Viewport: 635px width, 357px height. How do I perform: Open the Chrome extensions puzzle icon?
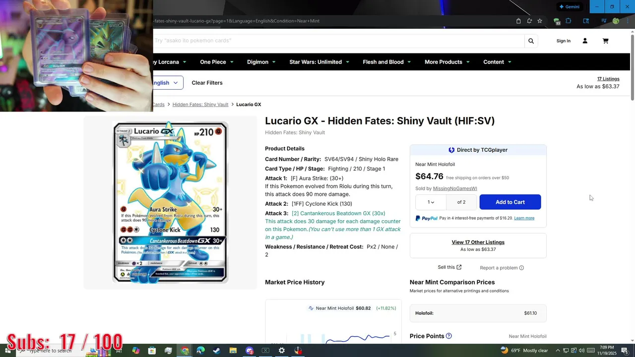(569, 21)
